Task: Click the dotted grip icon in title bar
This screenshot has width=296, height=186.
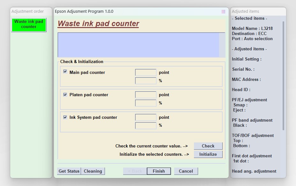Action: [x=223, y=11]
